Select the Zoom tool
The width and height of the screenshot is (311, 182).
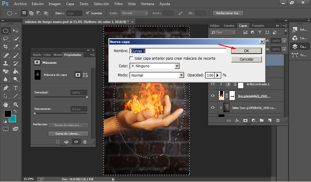coord(16,104)
